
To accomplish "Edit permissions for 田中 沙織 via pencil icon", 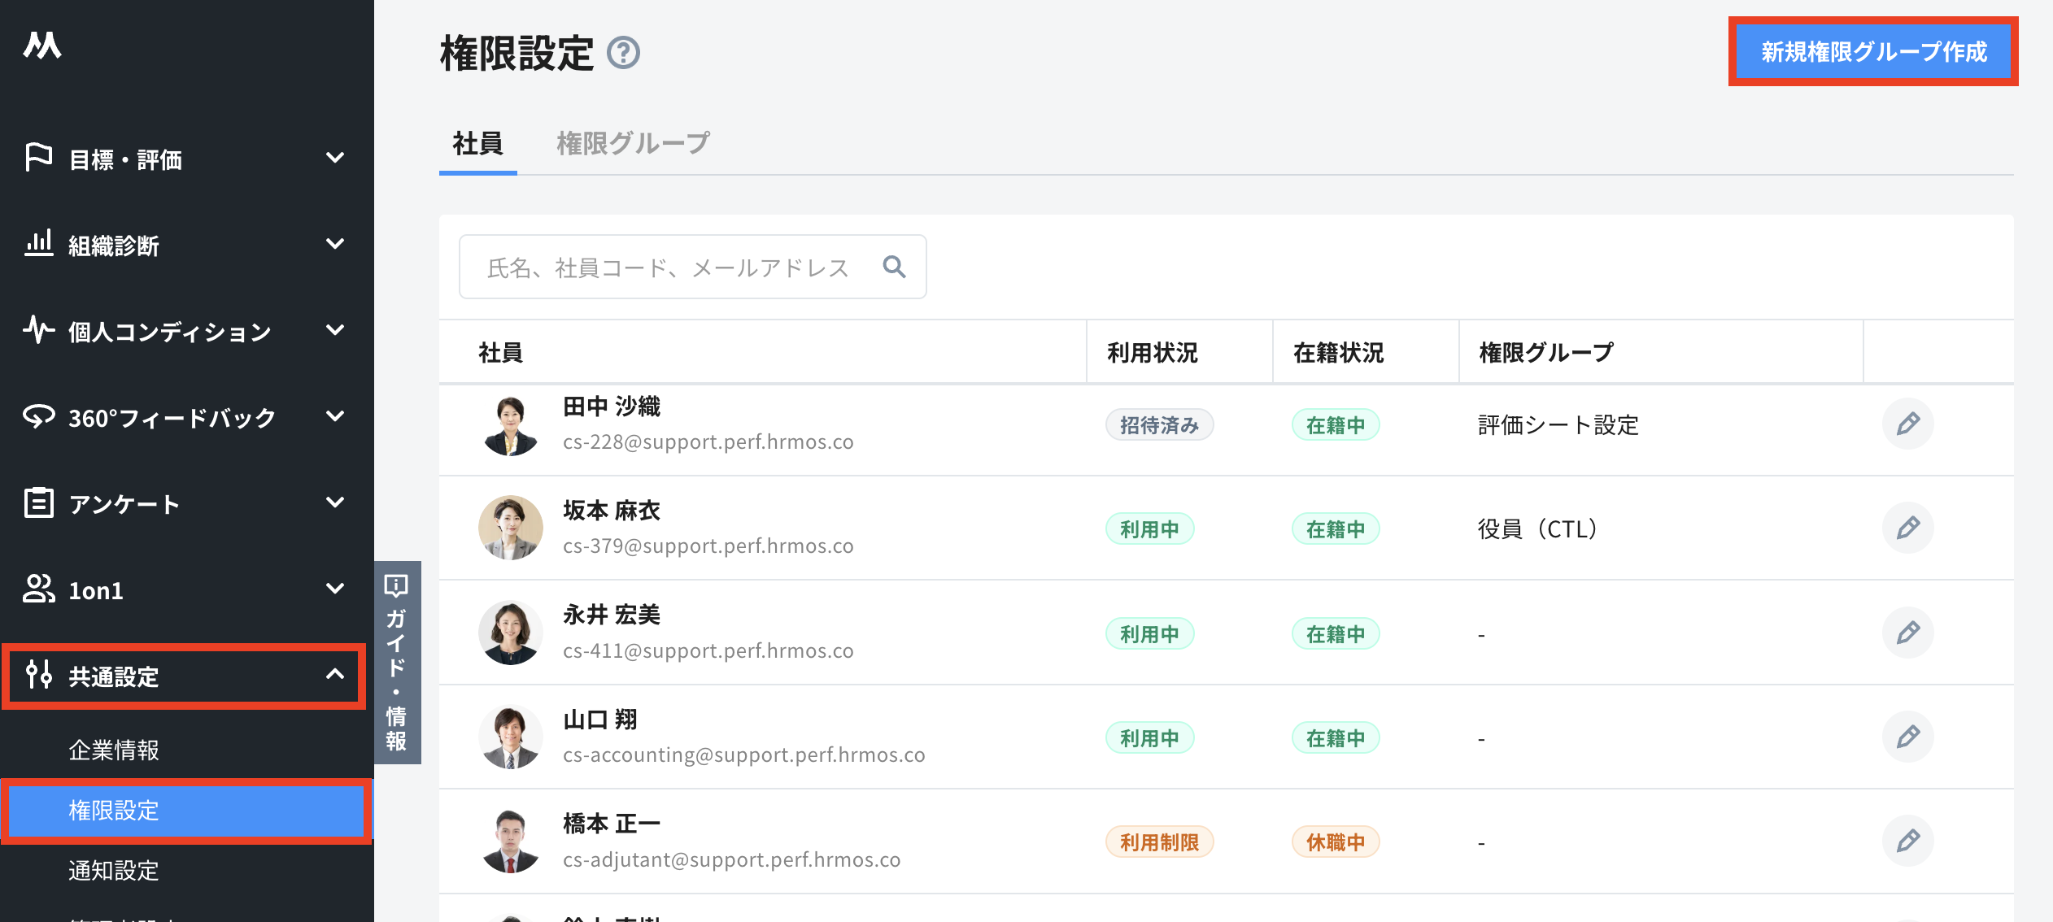I will tap(1907, 424).
